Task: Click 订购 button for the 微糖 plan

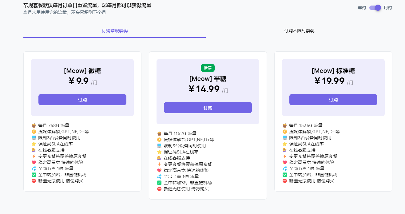Action: 82,100
